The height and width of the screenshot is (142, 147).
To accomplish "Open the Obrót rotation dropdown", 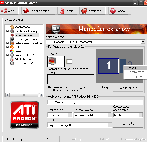I will click(109, 125).
